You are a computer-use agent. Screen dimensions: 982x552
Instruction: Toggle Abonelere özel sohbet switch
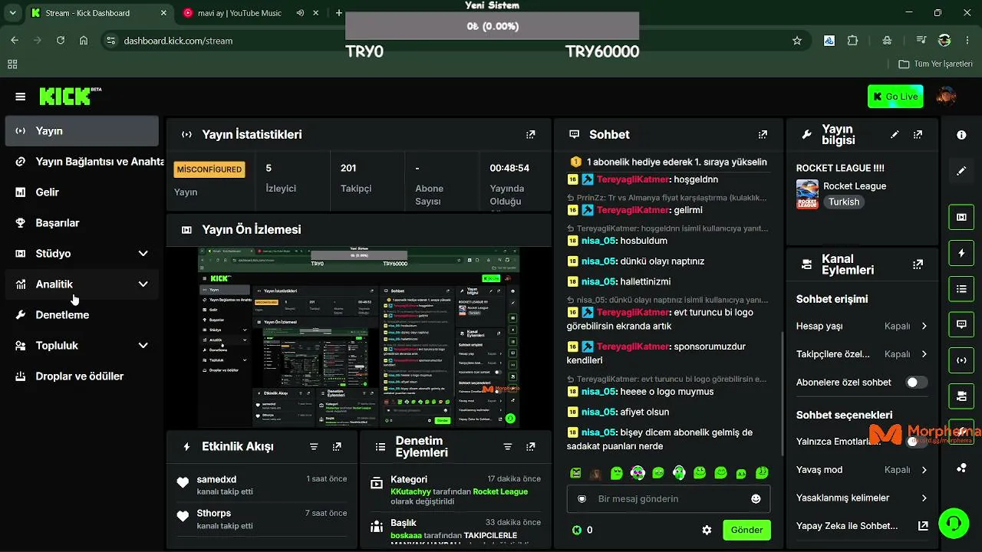(916, 383)
